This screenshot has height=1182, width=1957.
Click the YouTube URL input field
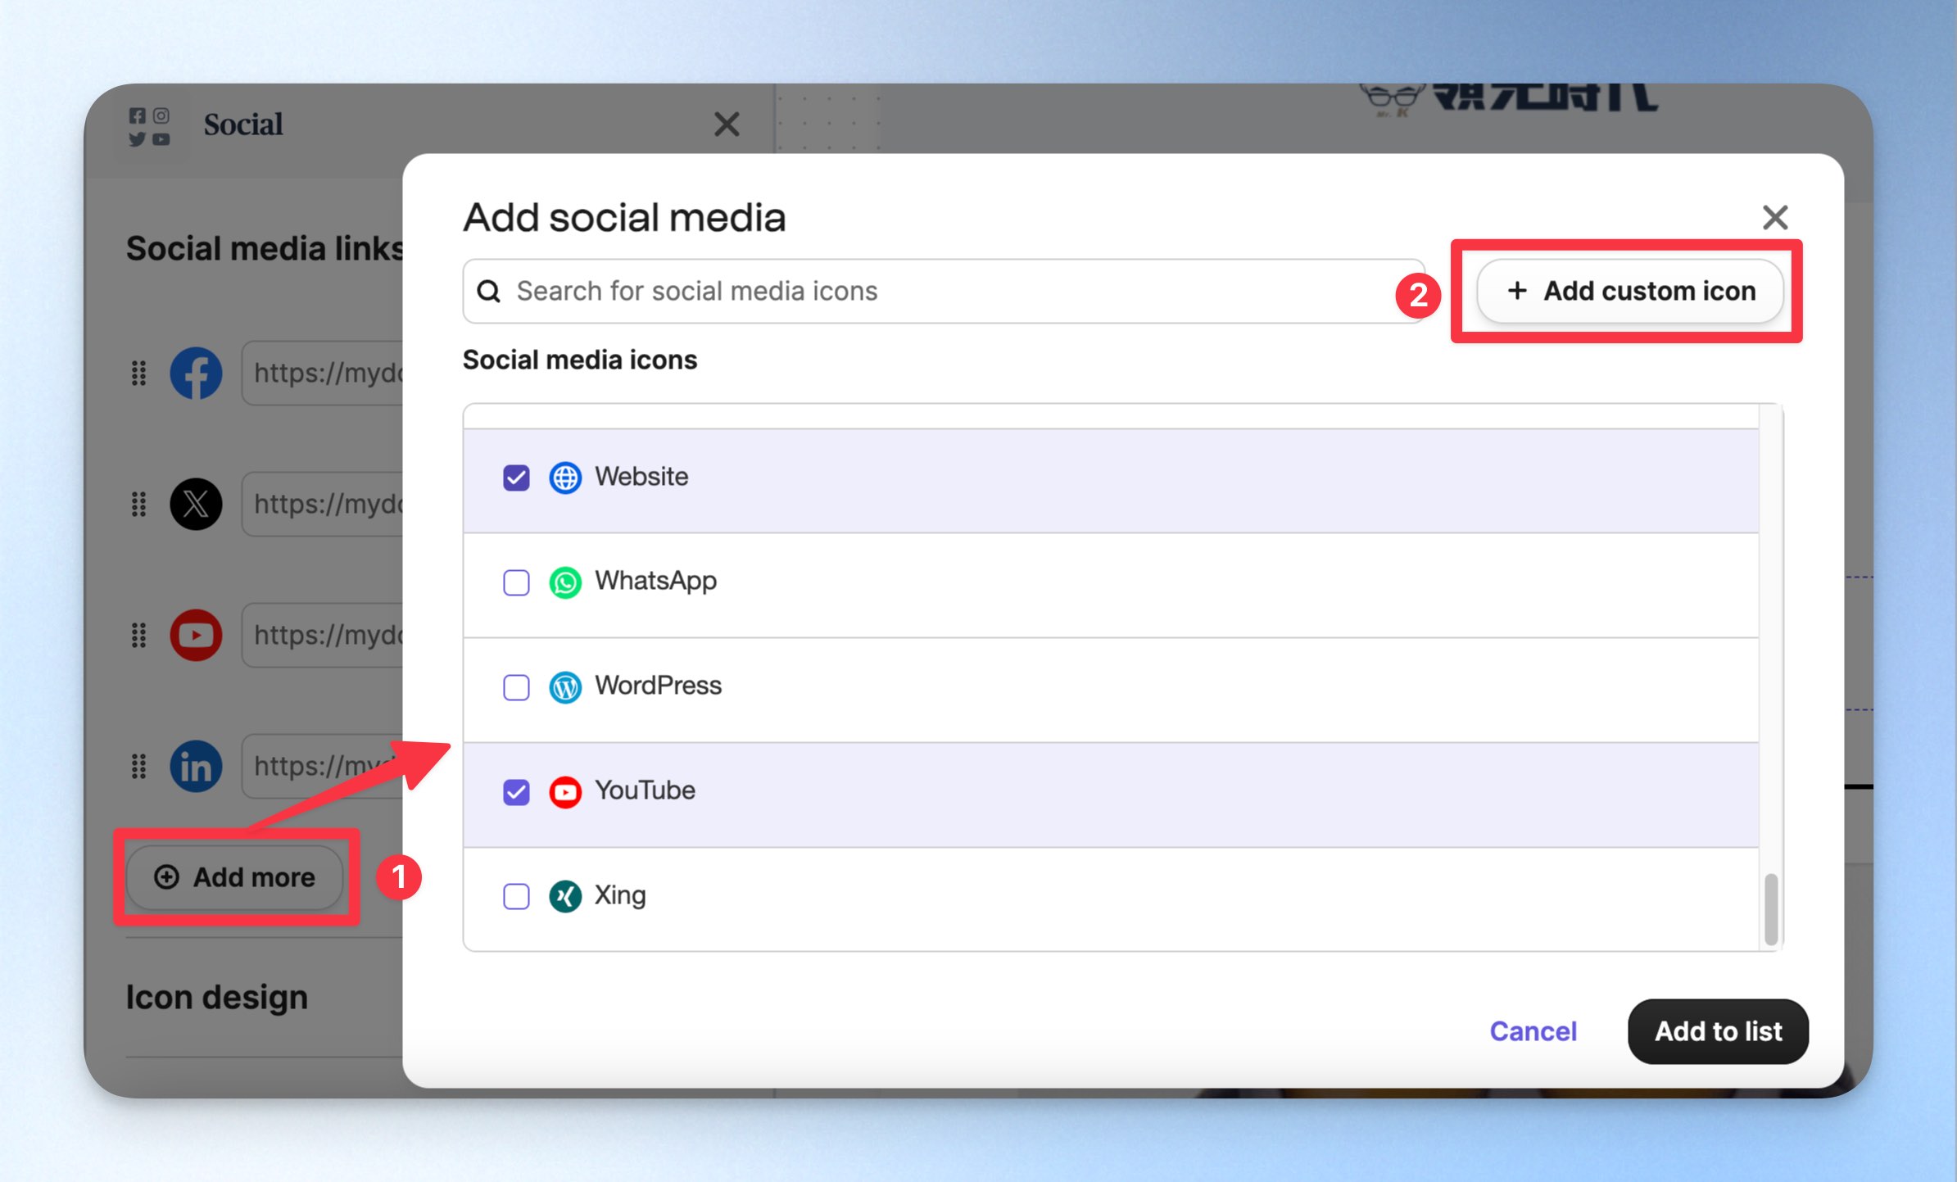(323, 635)
